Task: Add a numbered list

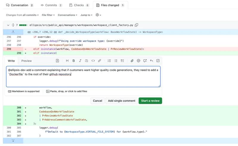Action: [x=109, y=61]
